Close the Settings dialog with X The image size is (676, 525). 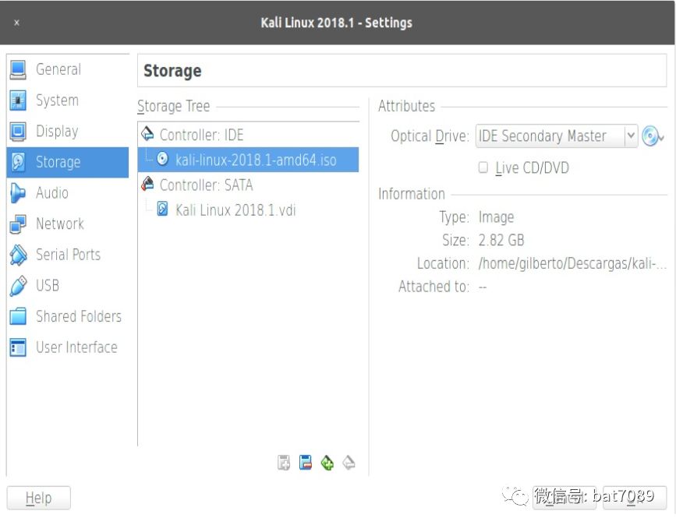pos(17,23)
